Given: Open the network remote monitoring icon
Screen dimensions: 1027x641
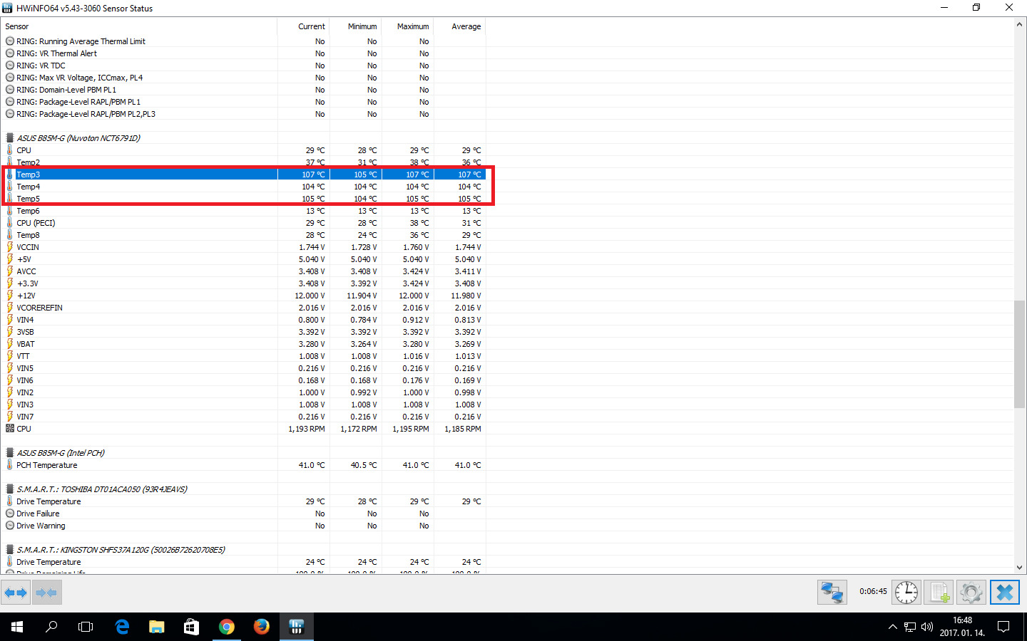Looking at the screenshot, I should click(x=832, y=592).
